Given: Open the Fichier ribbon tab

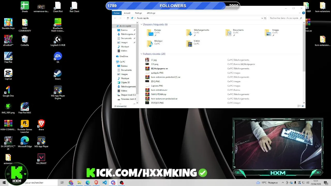Looking at the screenshot, I should pyautogui.click(x=117, y=13).
